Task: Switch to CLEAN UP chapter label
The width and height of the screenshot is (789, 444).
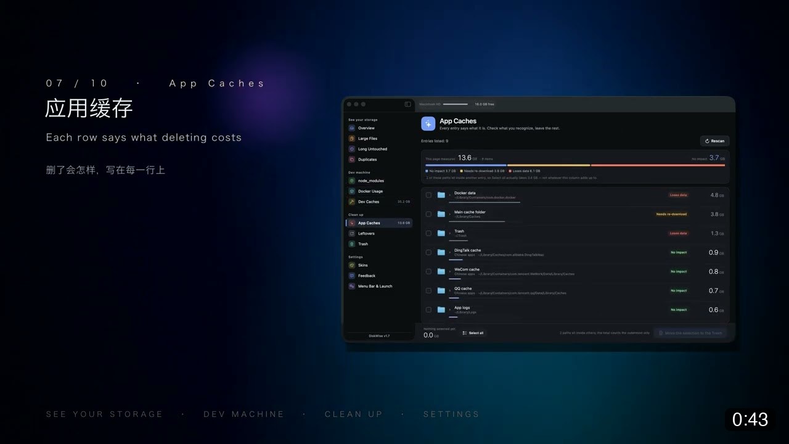Action: click(354, 414)
